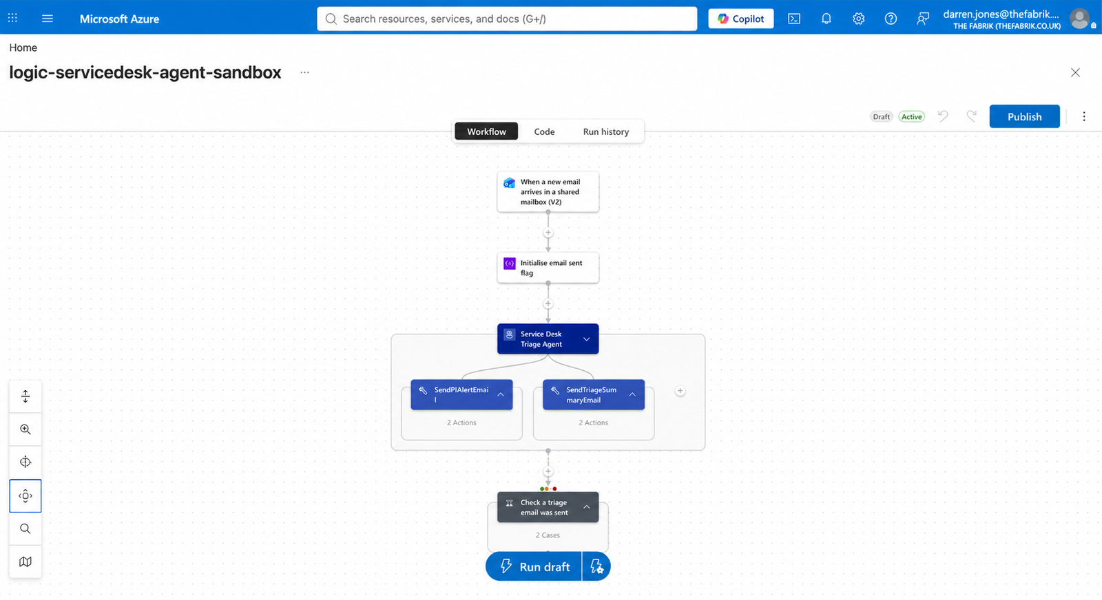
Task: Click the '2 Cases' label
Action: (548, 535)
